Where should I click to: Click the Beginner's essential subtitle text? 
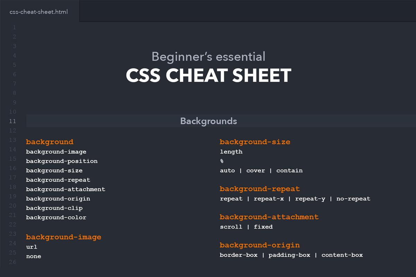pyautogui.click(x=208, y=56)
